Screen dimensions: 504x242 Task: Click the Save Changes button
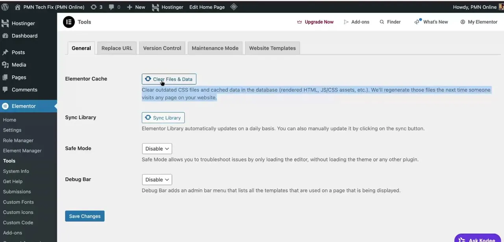[x=85, y=216]
